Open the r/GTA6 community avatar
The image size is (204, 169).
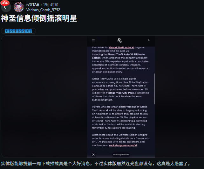[x=19, y=7]
